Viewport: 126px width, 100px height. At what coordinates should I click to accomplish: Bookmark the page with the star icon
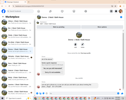coord(115,6)
